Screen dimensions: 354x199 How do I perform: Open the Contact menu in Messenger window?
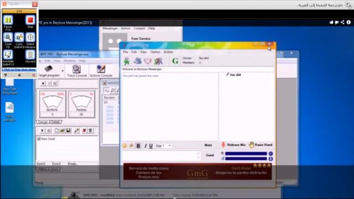coord(139,28)
